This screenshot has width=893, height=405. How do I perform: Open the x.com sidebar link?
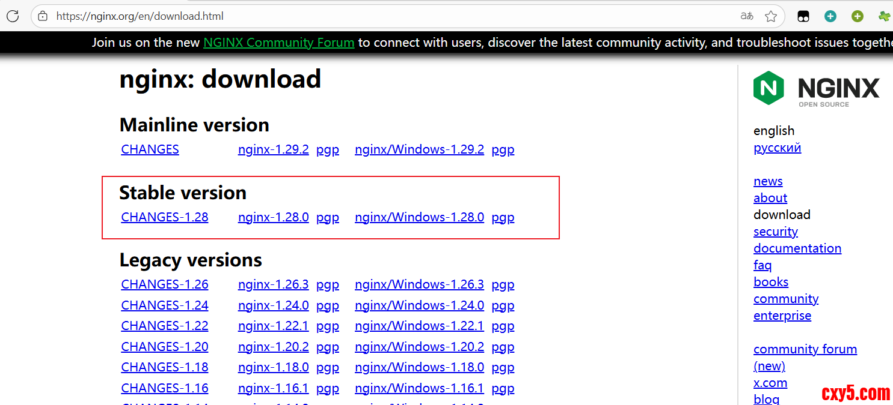pyautogui.click(x=770, y=383)
